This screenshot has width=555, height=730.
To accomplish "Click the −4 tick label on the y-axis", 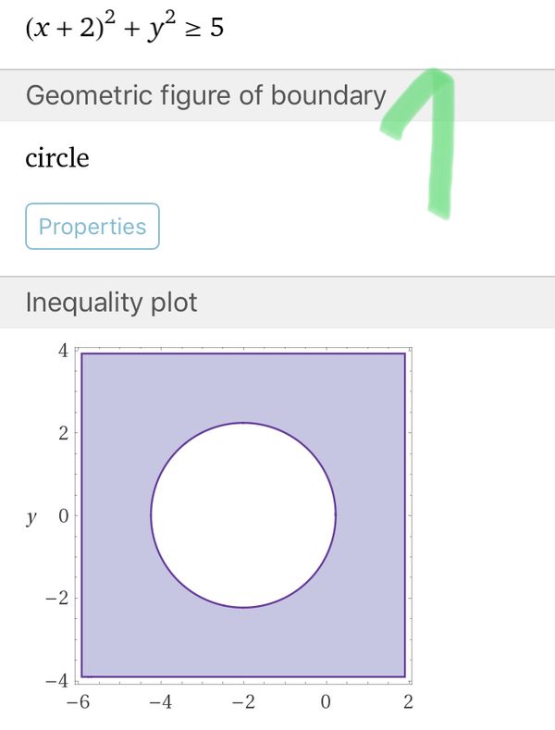I will click(58, 681).
